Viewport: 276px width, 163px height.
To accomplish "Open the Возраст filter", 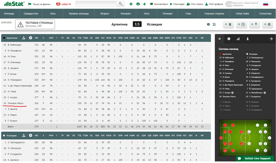I will pyautogui.click(x=105, y=14).
